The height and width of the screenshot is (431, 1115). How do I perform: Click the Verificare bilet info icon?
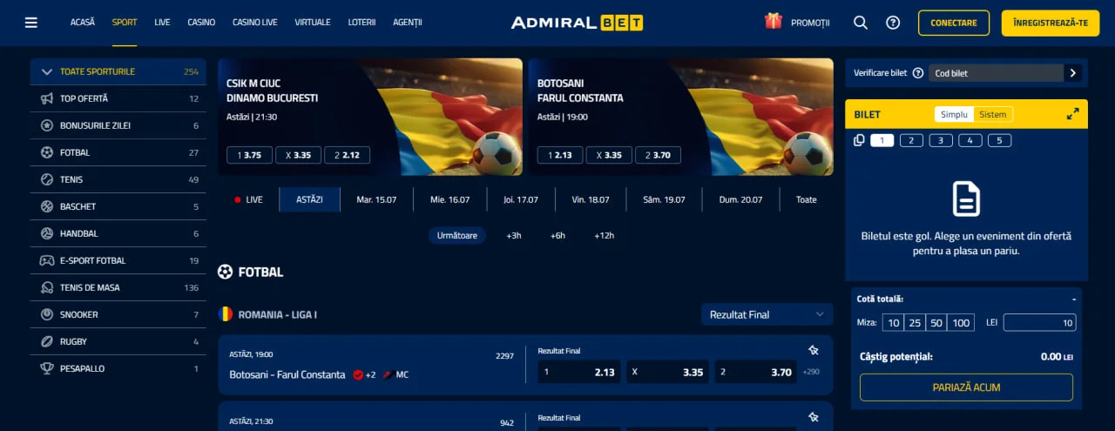pyautogui.click(x=917, y=73)
